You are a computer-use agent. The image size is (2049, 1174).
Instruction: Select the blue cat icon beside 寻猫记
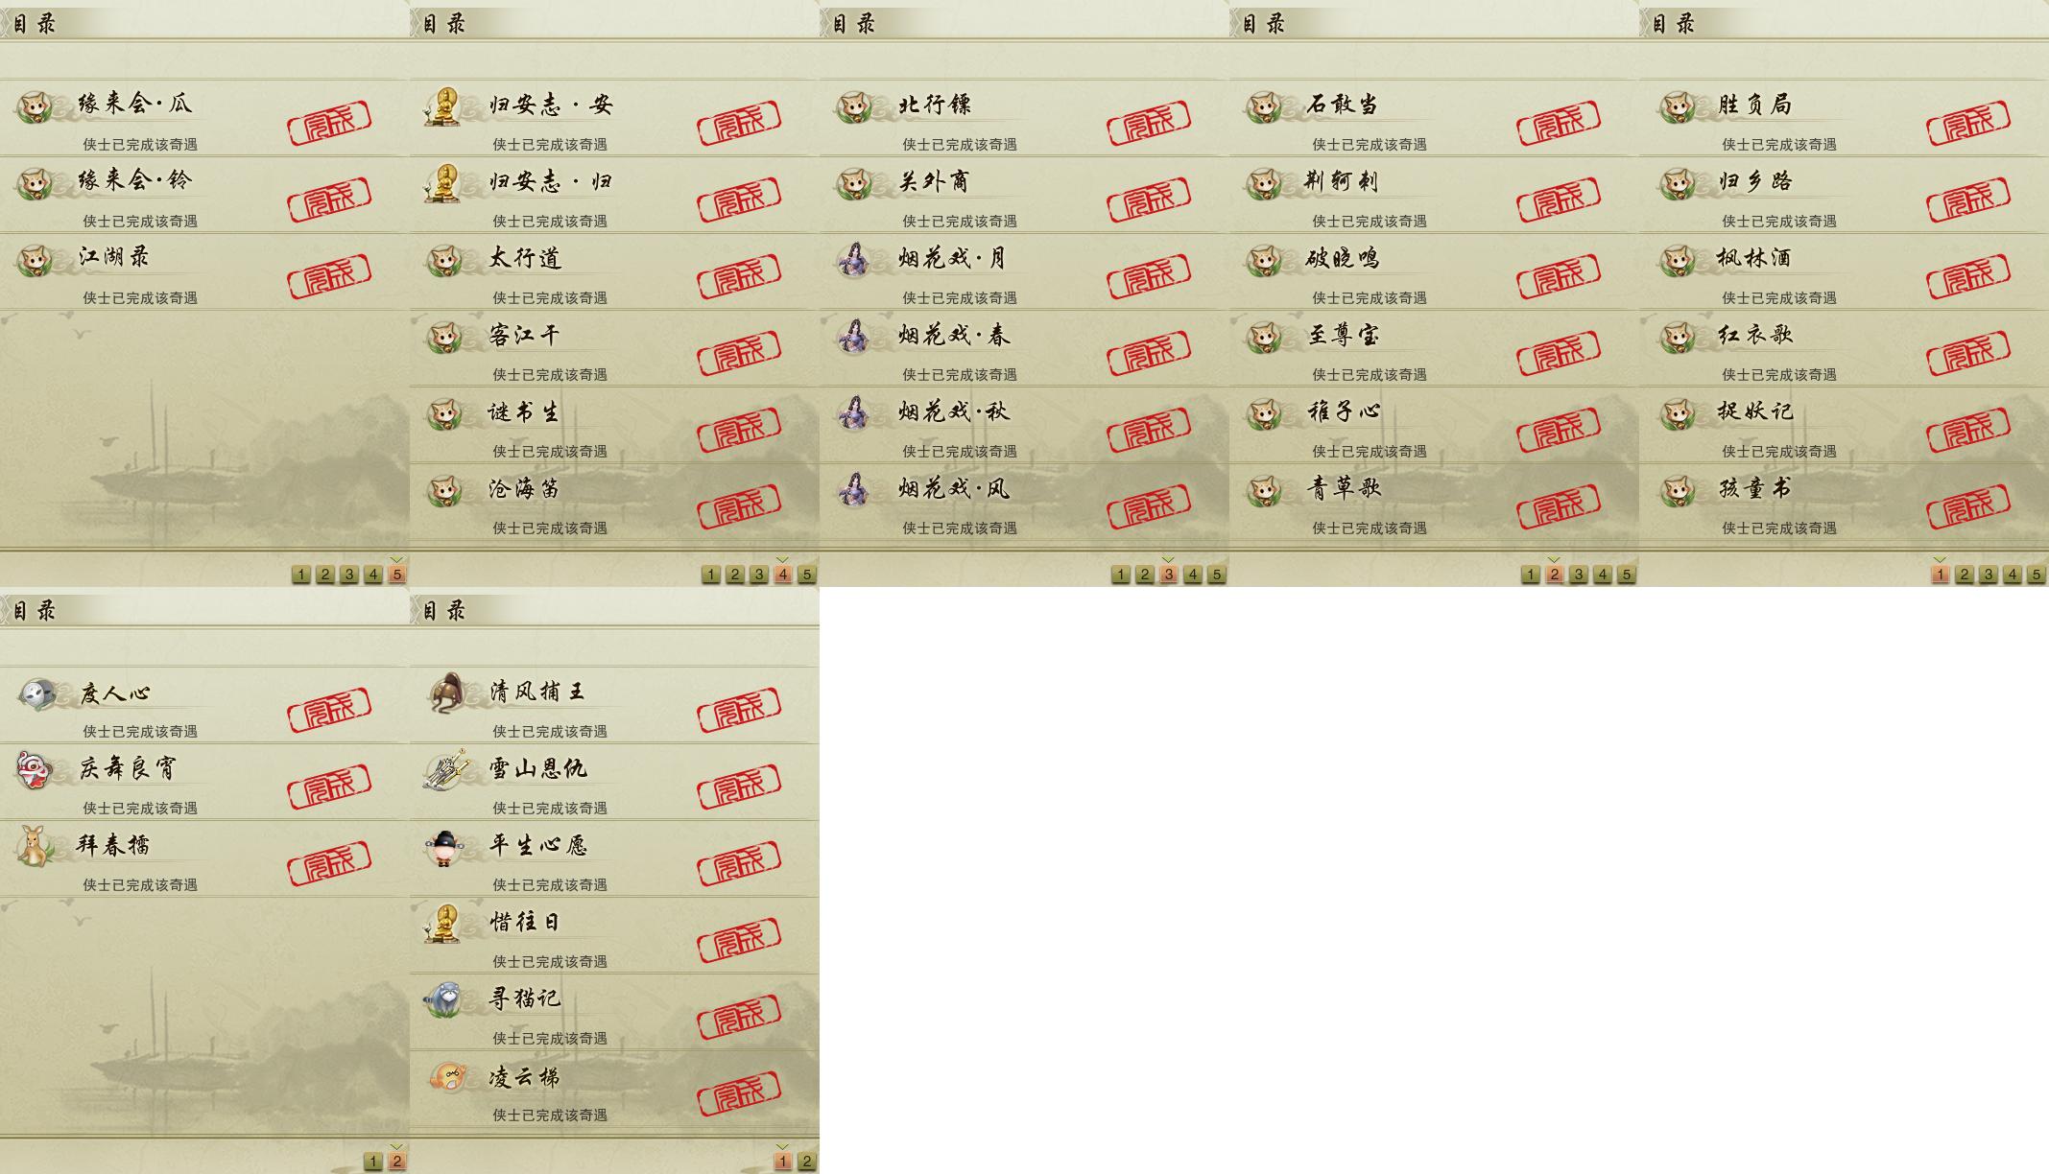click(x=444, y=999)
